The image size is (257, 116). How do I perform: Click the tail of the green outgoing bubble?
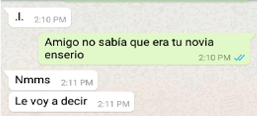click(x=253, y=35)
